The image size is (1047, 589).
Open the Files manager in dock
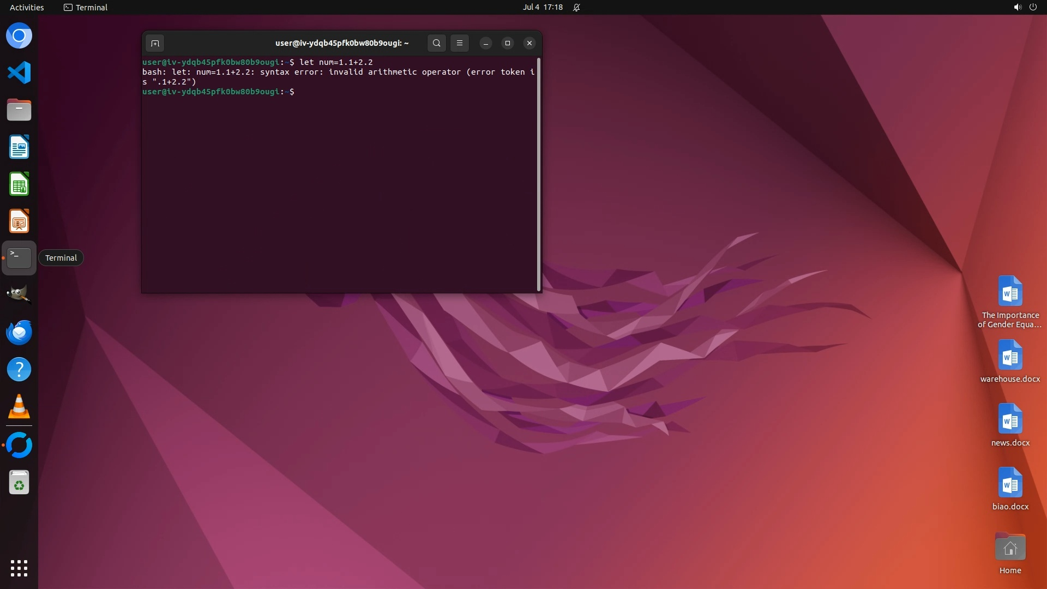[x=19, y=110]
